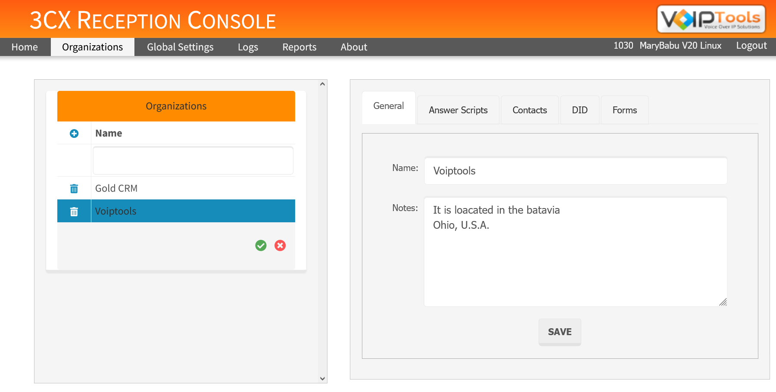Click Logout at top right
This screenshot has height=392, width=776.
751,45
